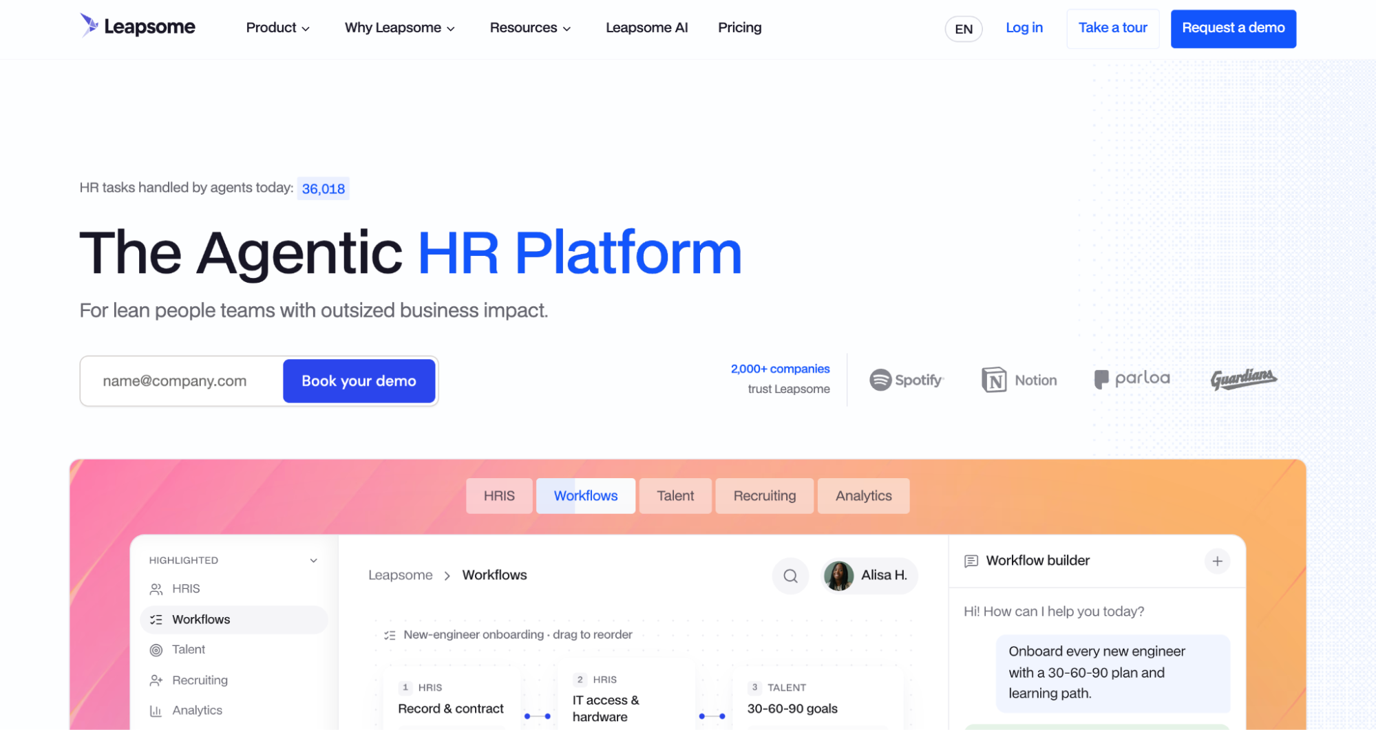Image resolution: width=1376 pixels, height=730 pixels.
Task: Click the Spotify logo
Action: point(906,380)
